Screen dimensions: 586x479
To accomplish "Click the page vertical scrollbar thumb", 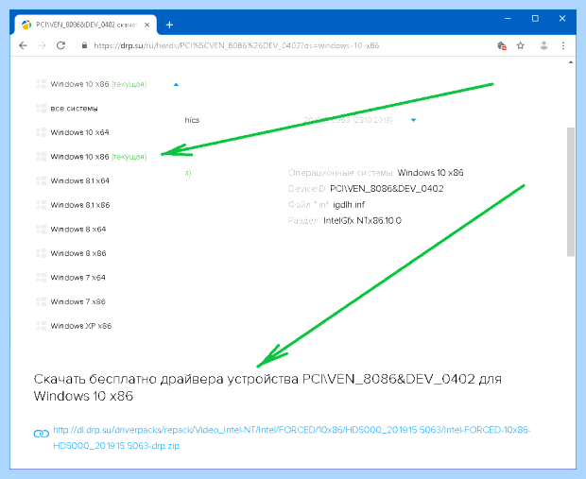I will pyautogui.click(x=571, y=192).
